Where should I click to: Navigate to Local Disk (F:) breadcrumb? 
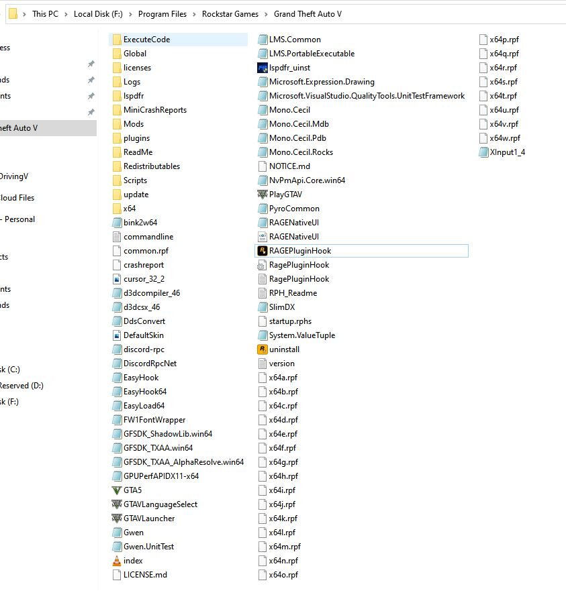tap(98, 14)
